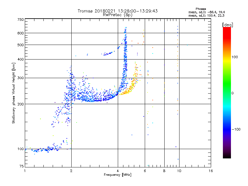
Task: Click the x-axis tick label '8'
Action: (x=164, y=171)
